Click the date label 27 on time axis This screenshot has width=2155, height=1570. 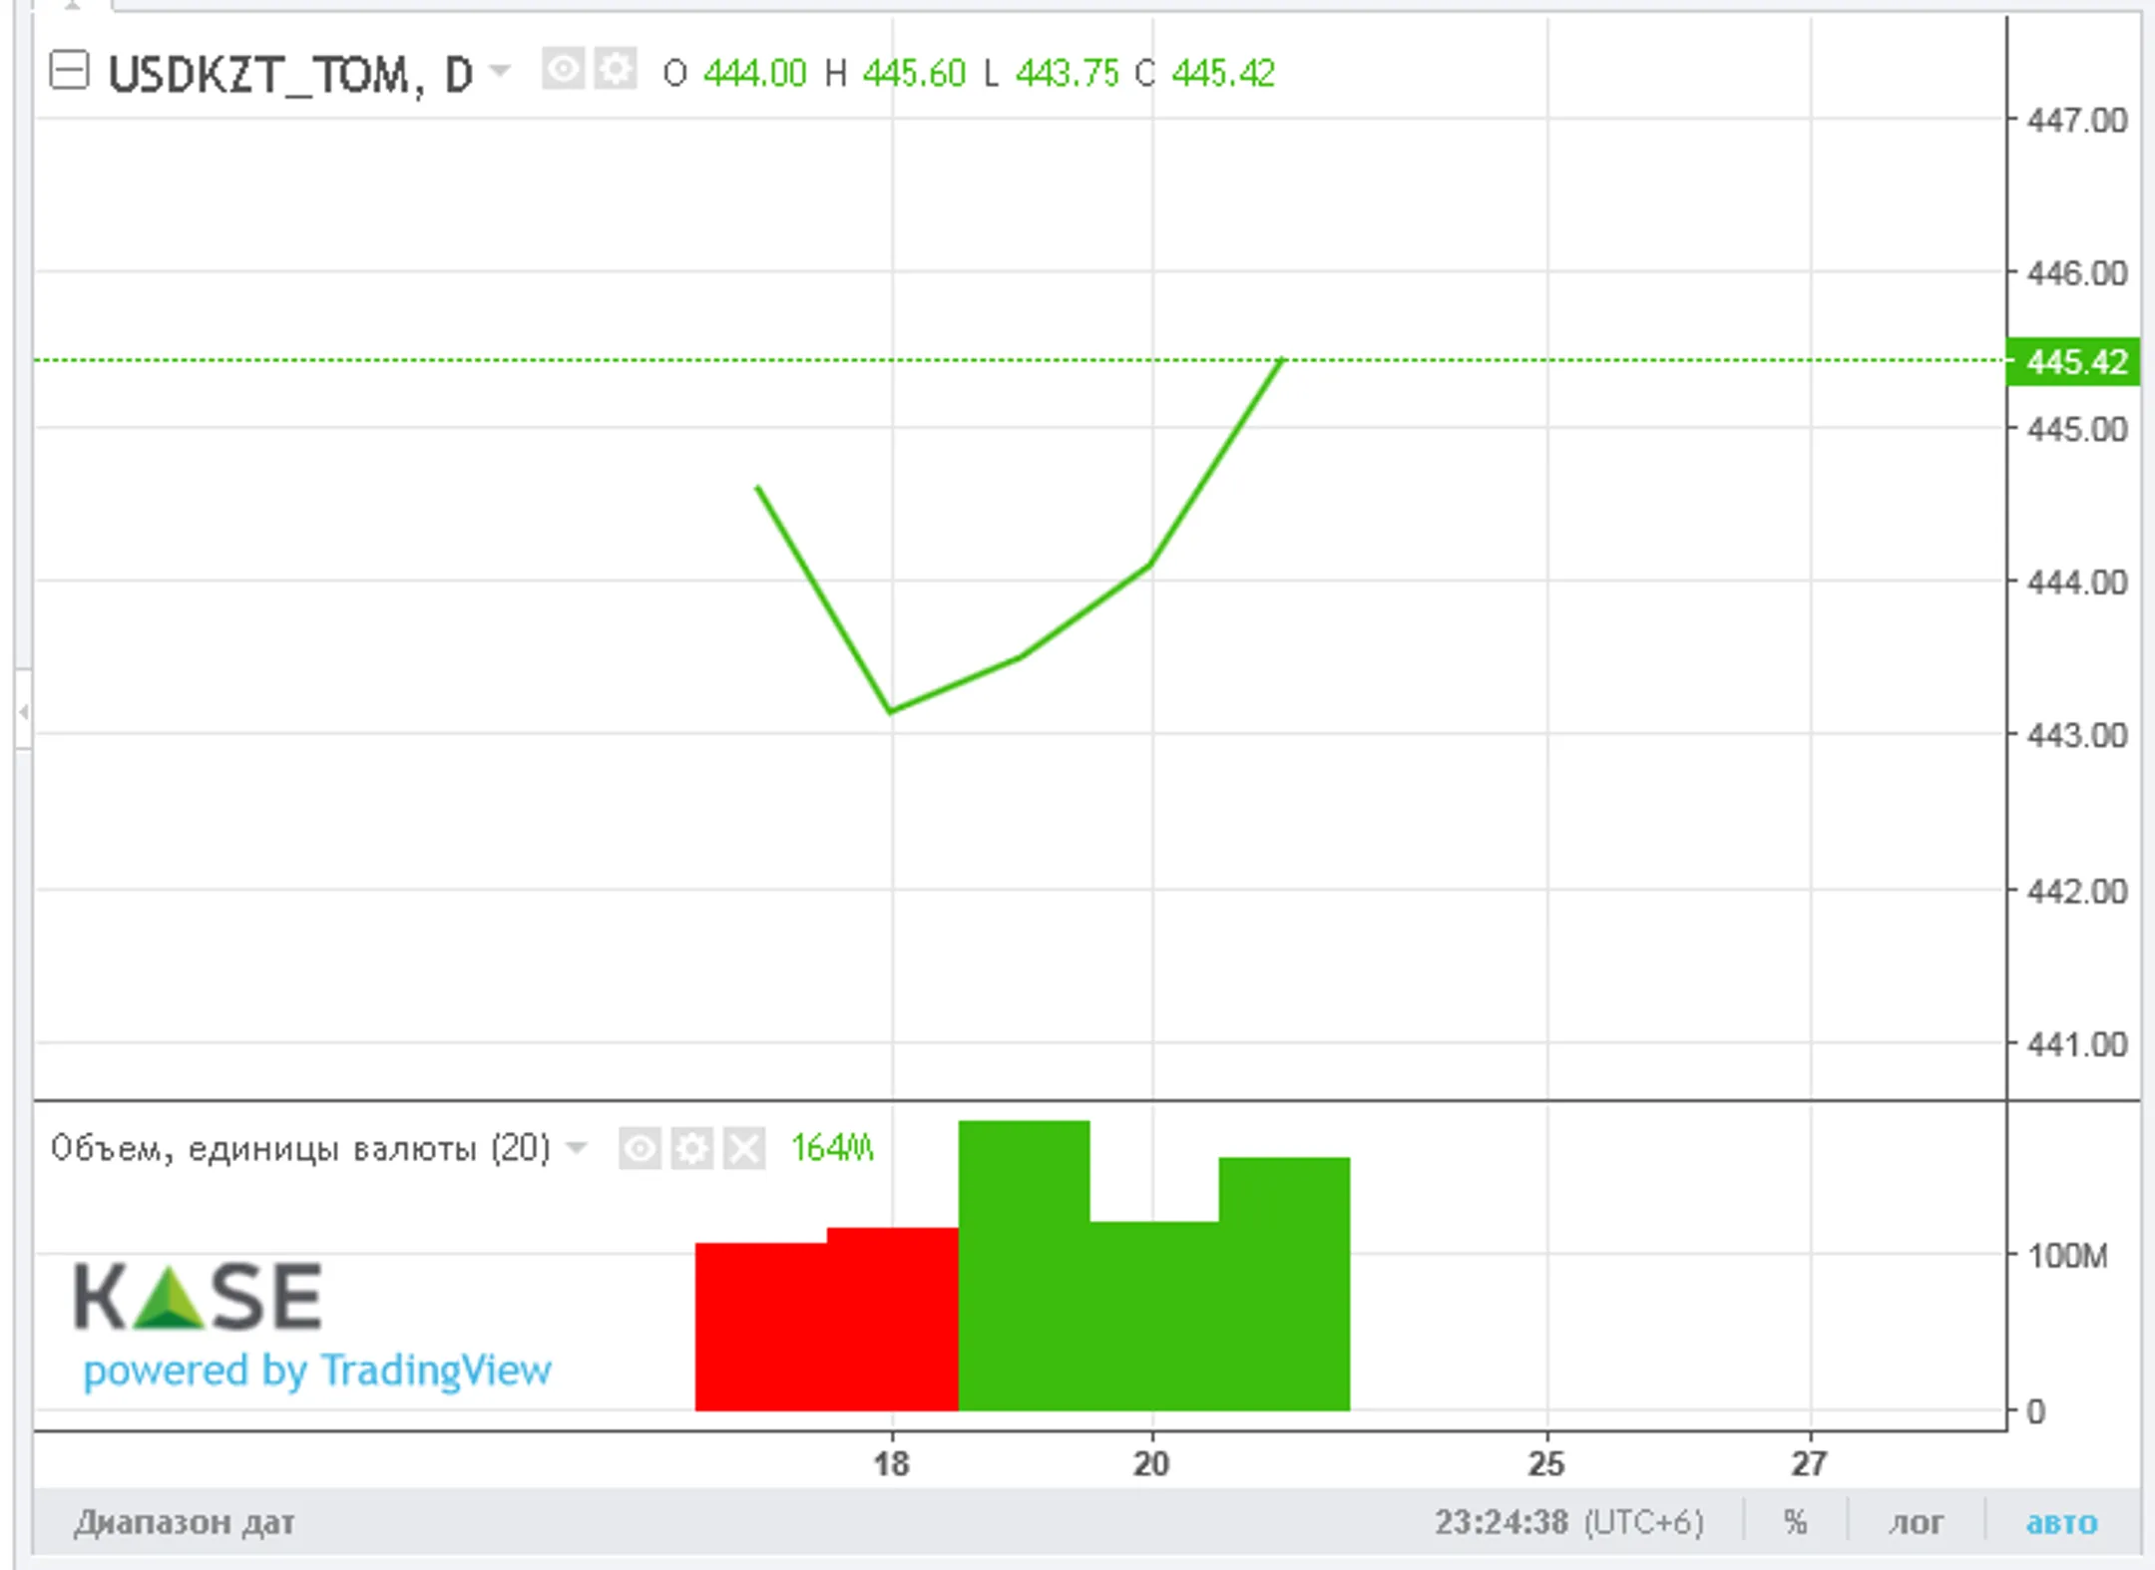coord(1809,1463)
